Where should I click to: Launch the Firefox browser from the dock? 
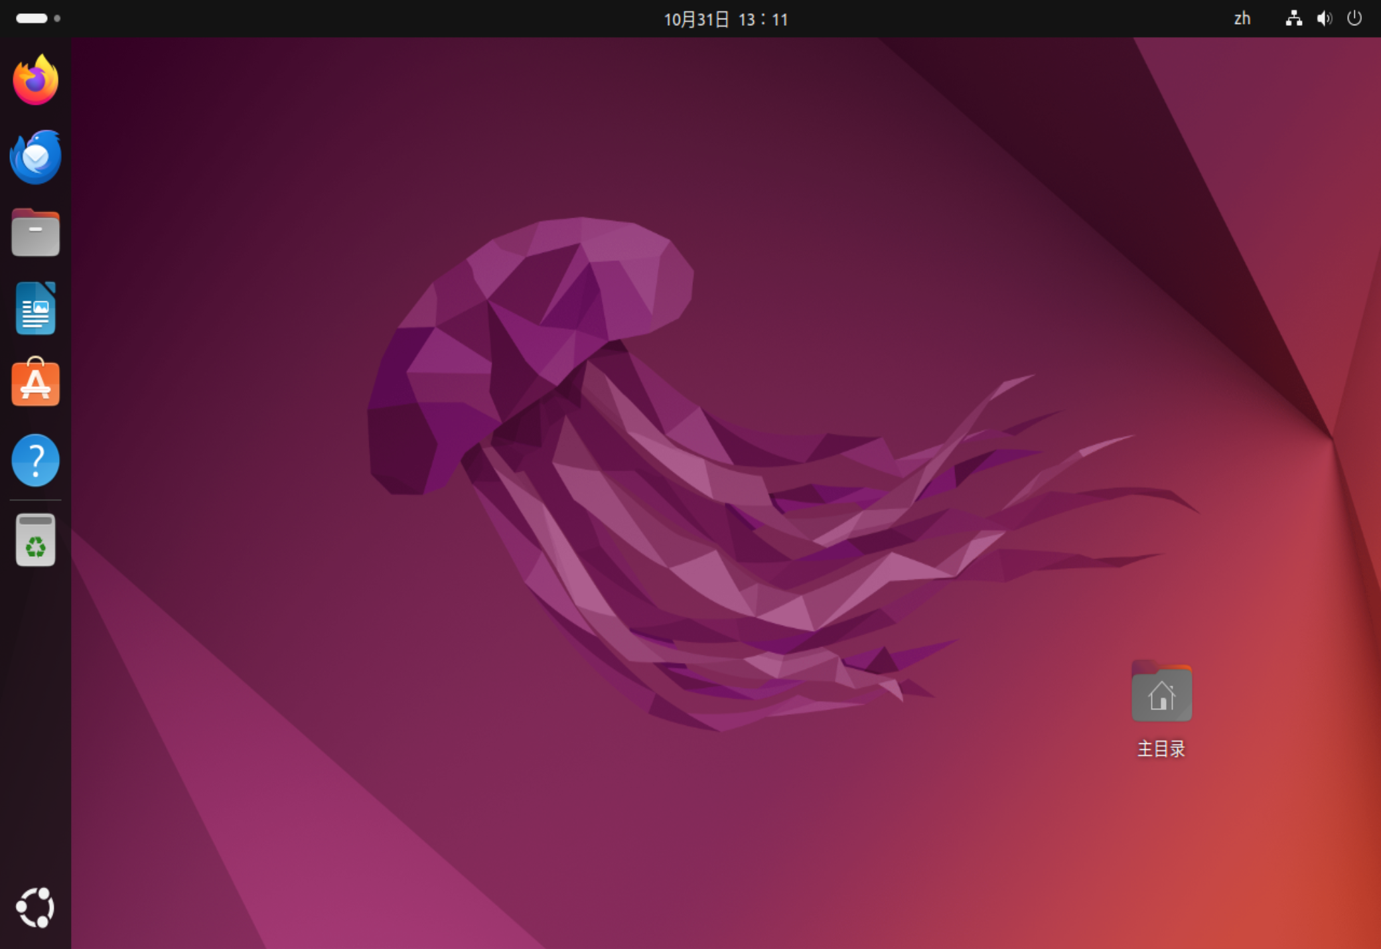coord(36,80)
